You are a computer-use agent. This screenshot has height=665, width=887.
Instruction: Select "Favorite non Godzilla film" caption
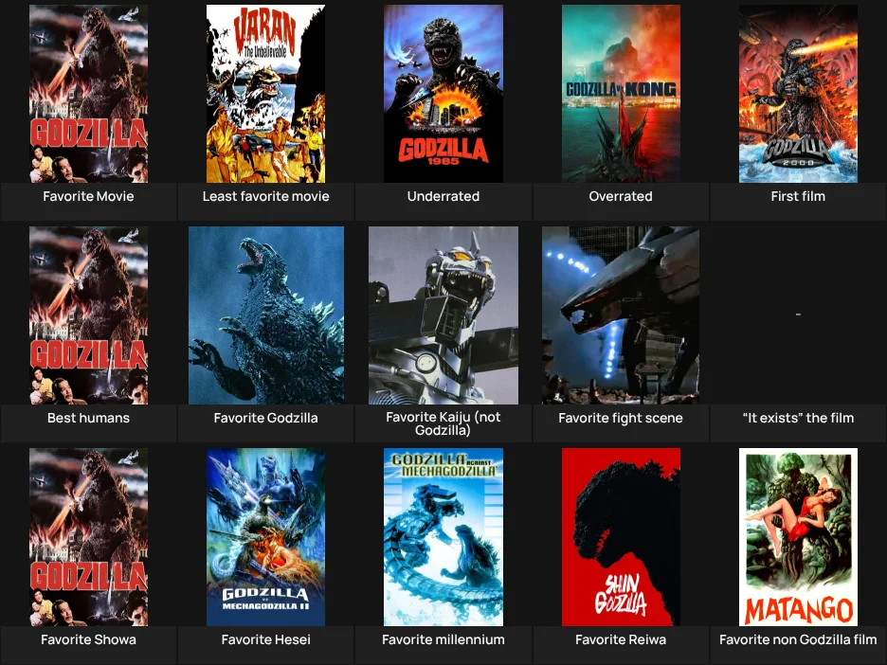coord(798,639)
